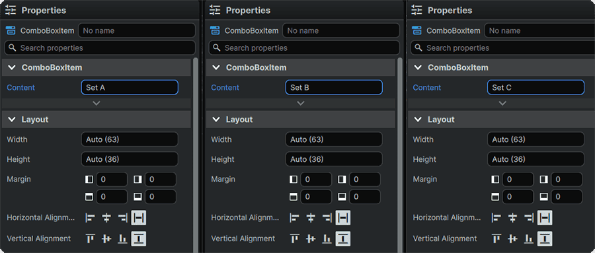This screenshot has height=253, width=595.
Task: Click the Properties sliders icon in Set C panel
Action: pos(416,11)
